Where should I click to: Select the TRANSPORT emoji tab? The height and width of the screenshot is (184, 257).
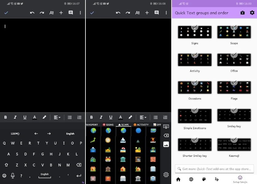pyautogui.click(x=92, y=125)
